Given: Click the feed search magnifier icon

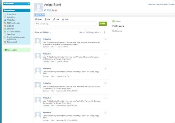Looking at the screenshot, I should (x=104, y=32).
